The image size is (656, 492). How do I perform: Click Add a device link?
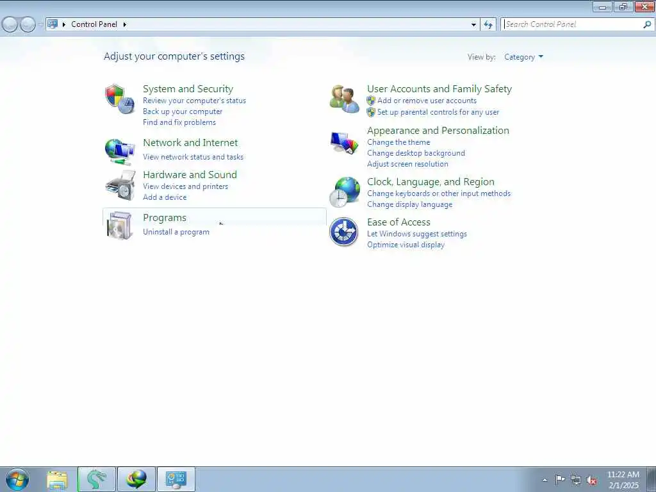(x=165, y=197)
